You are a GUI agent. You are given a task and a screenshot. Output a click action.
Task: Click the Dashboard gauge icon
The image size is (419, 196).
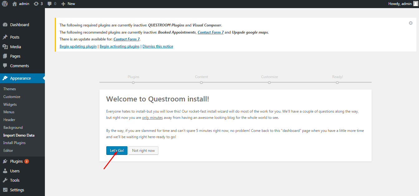(x=5, y=25)
